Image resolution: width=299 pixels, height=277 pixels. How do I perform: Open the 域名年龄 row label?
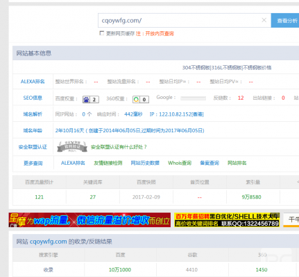[x=33, y=130]
